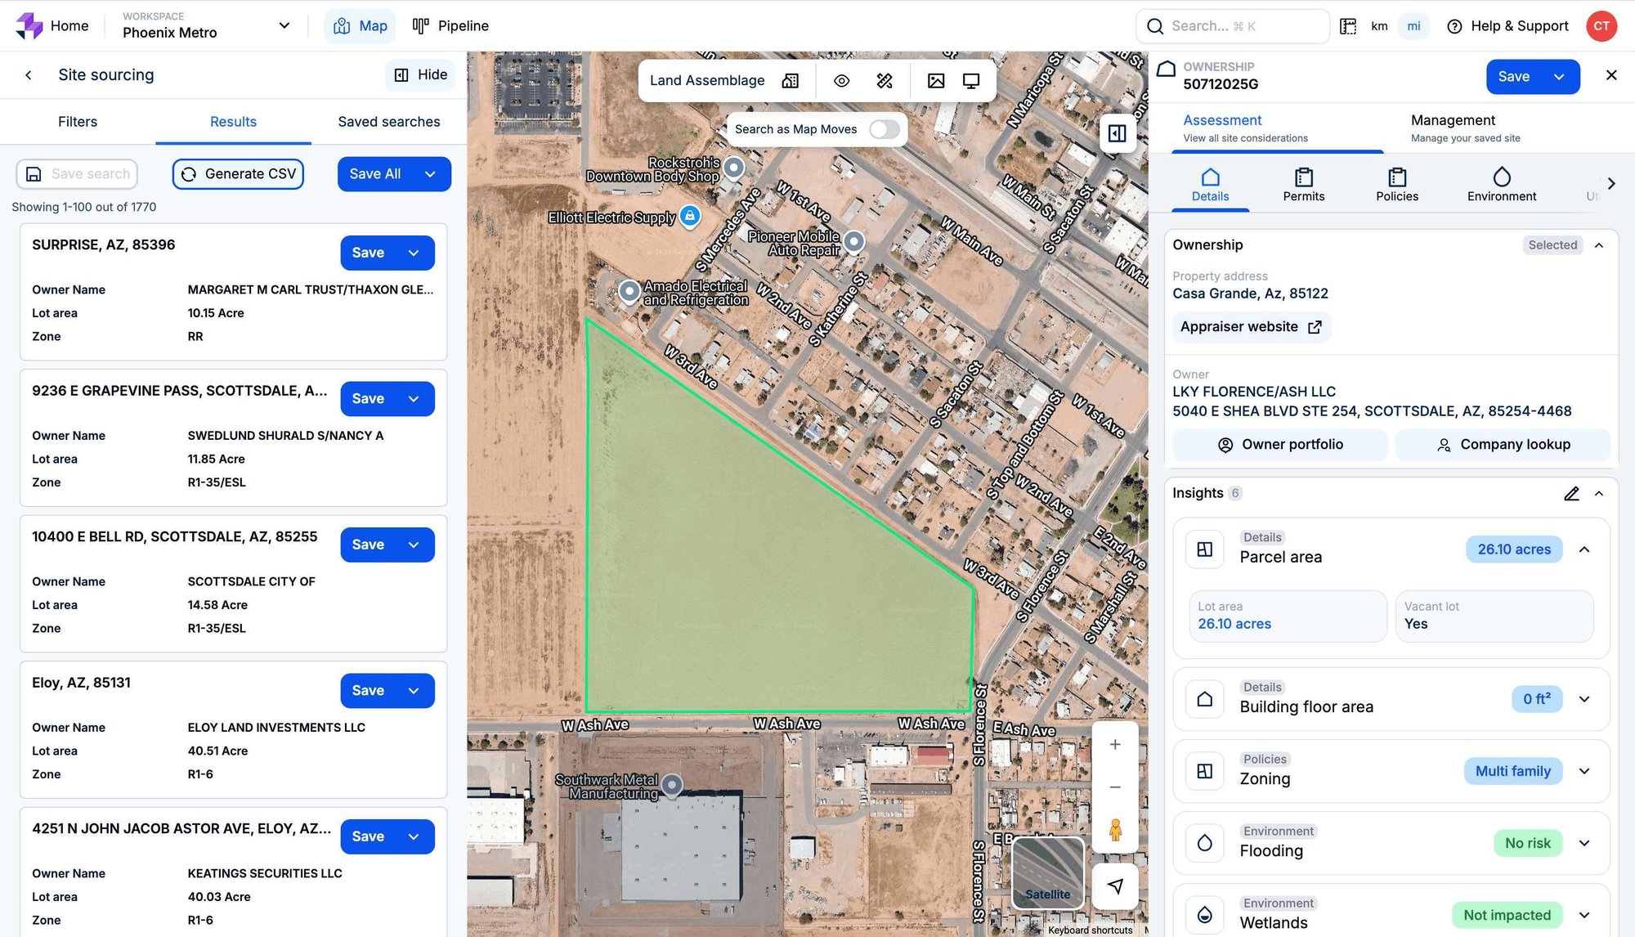Select the Land Assemblage building icon
Viewport: 1635px width, 937px height.
click(789, 80)
